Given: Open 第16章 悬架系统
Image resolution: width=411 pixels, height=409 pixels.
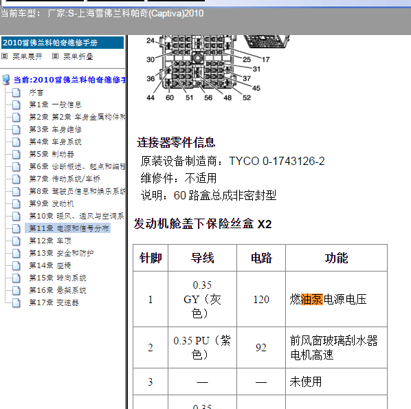Looking at the screenshot, I should [x=58, y=290].
